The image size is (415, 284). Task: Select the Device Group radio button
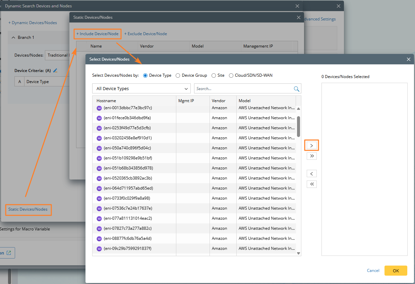(x=178, y=76)
